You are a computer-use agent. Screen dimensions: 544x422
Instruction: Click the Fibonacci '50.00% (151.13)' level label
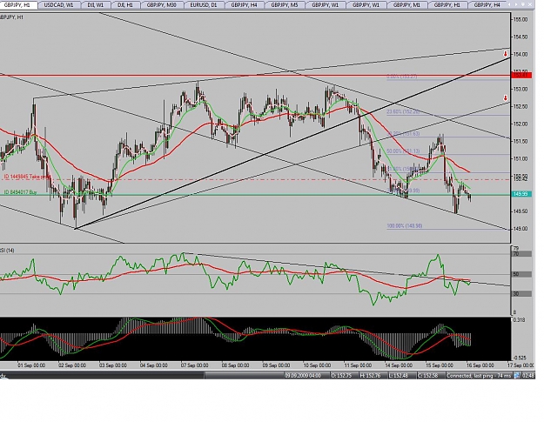coord(403,151)
